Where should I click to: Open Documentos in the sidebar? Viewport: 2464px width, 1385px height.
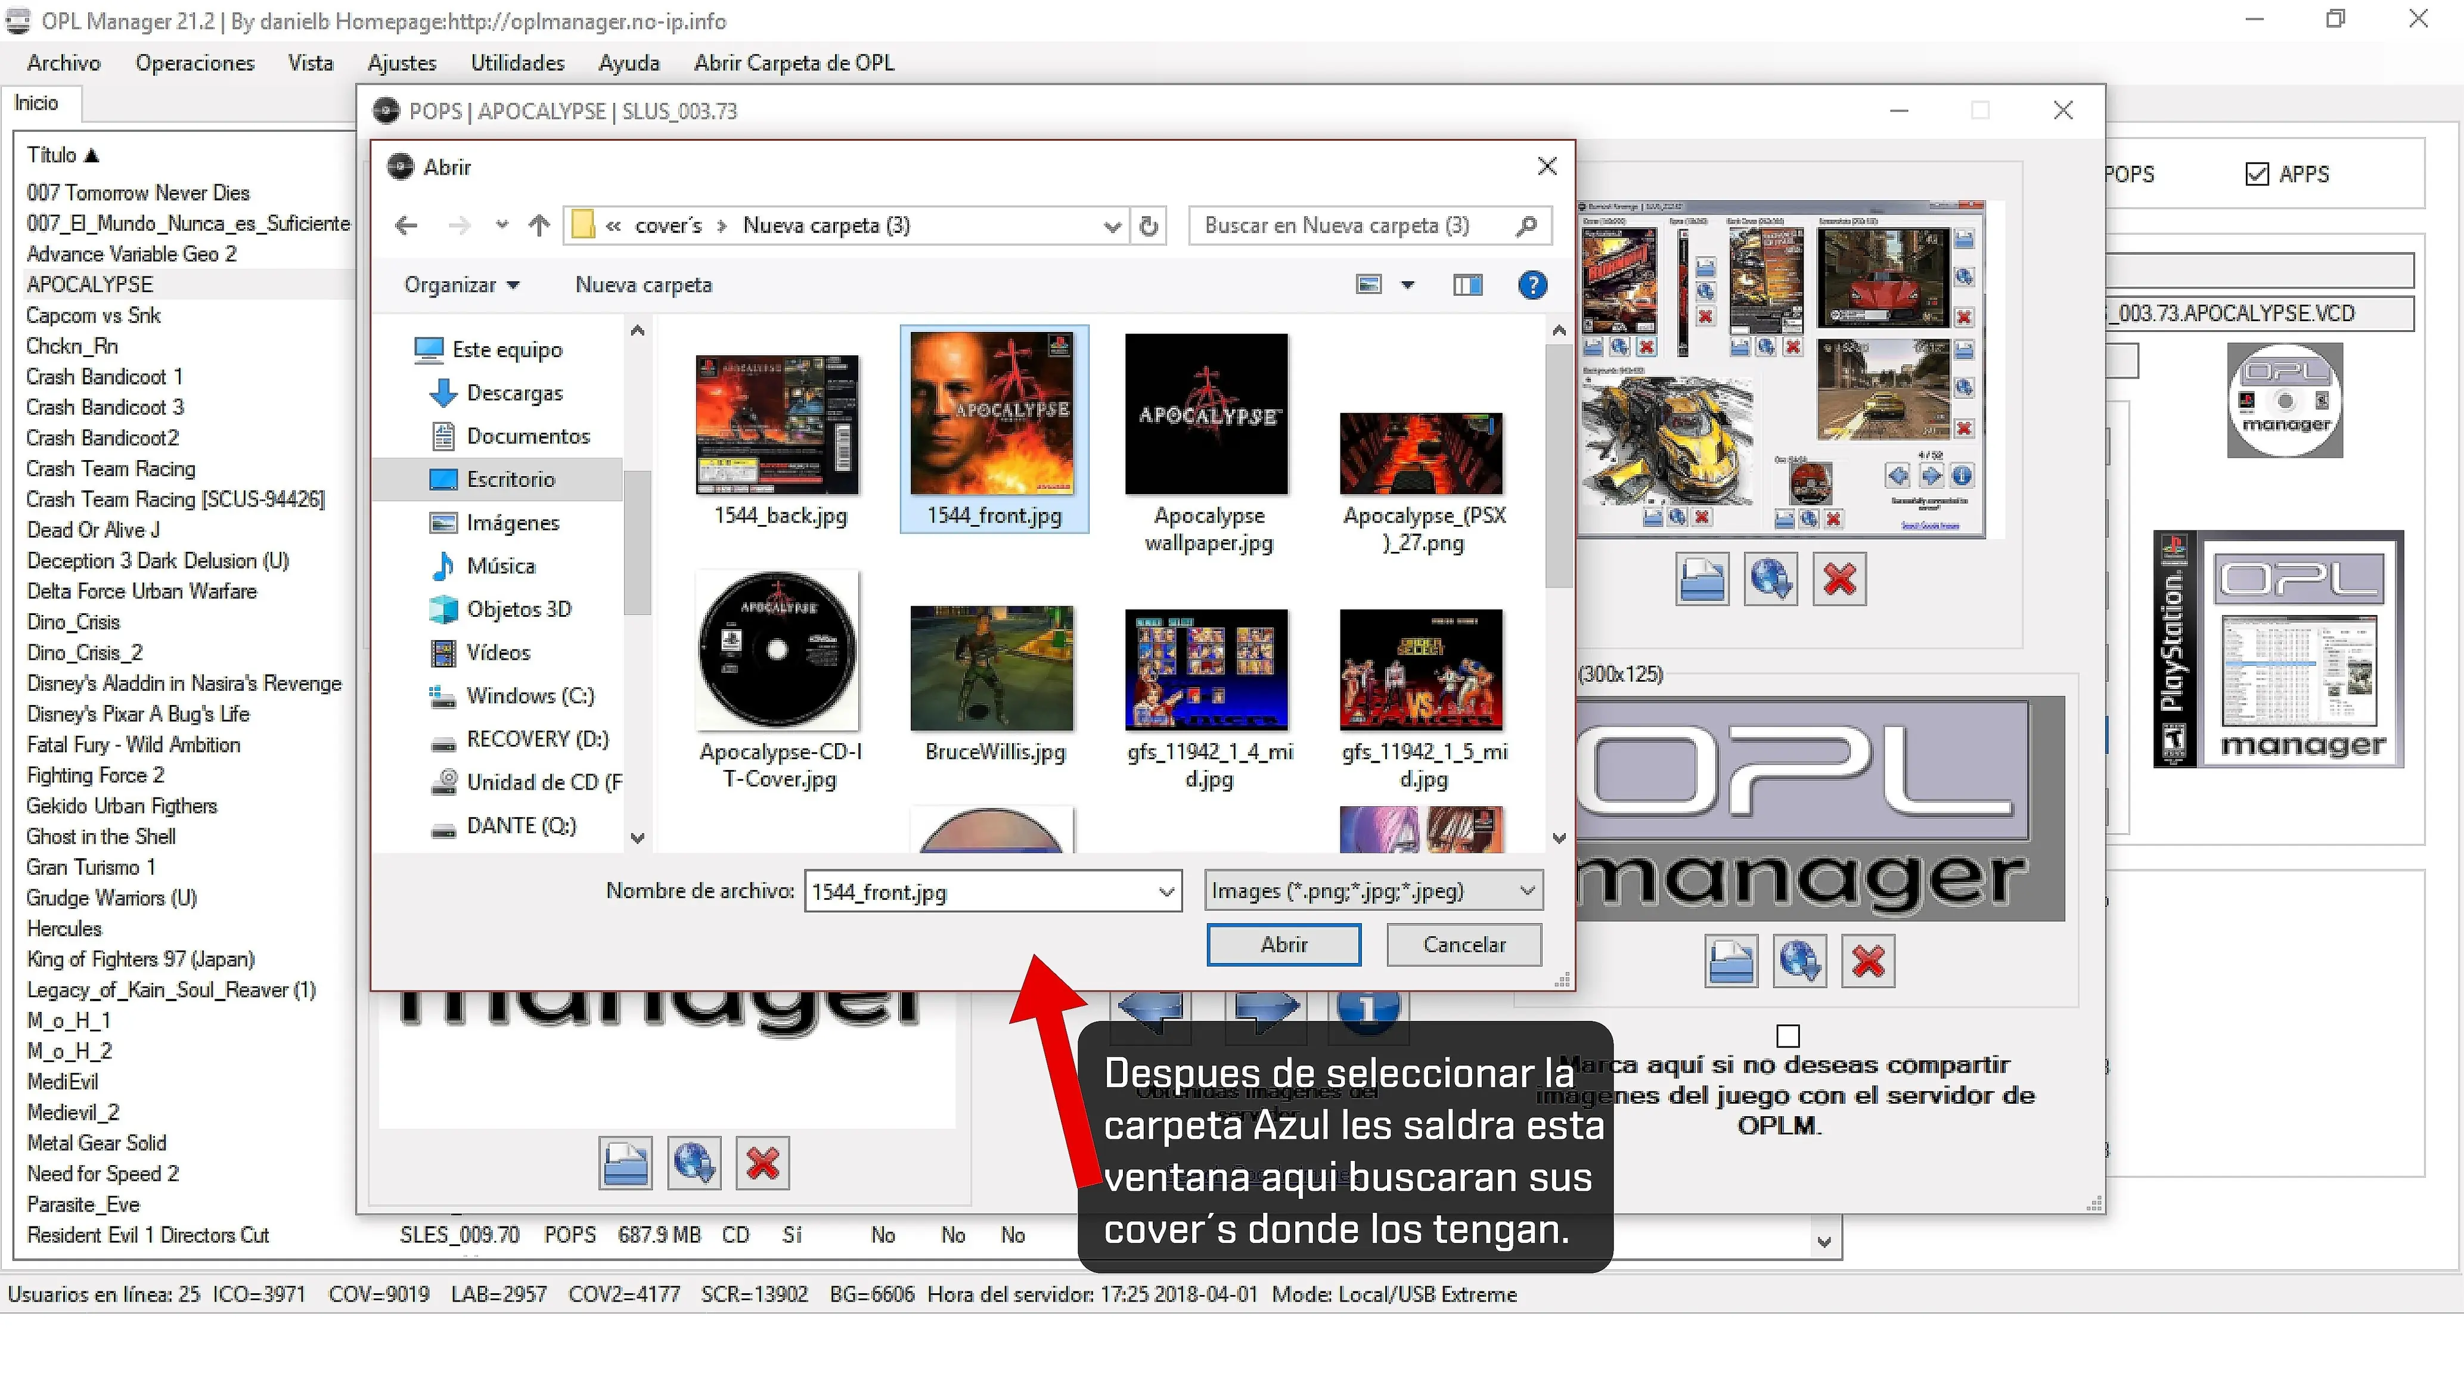tap(510, 436)
